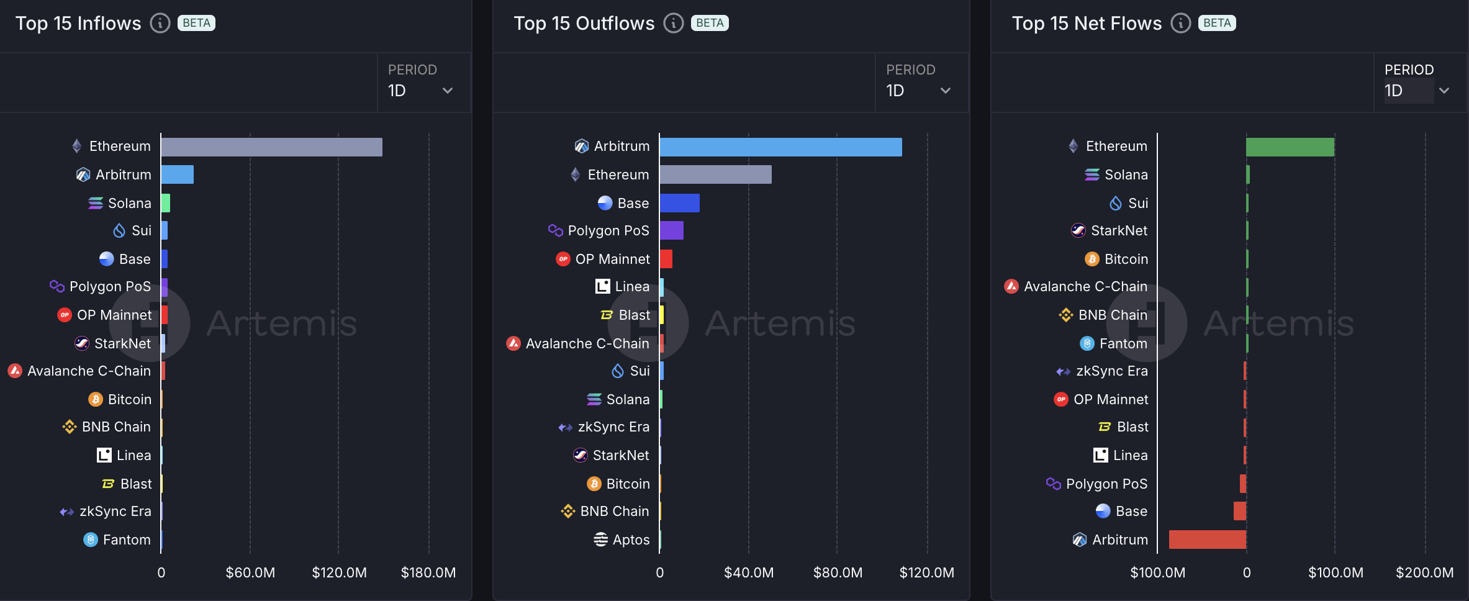Viewport: 1469px width, 601px height.
Task: Open the Net Flows period dropdown
Action: tap(1417, 91)
